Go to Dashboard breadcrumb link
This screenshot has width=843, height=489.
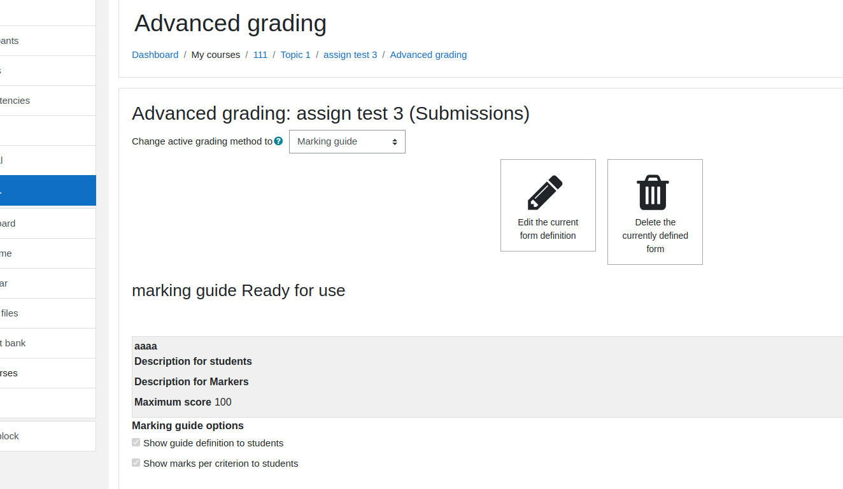155,55
